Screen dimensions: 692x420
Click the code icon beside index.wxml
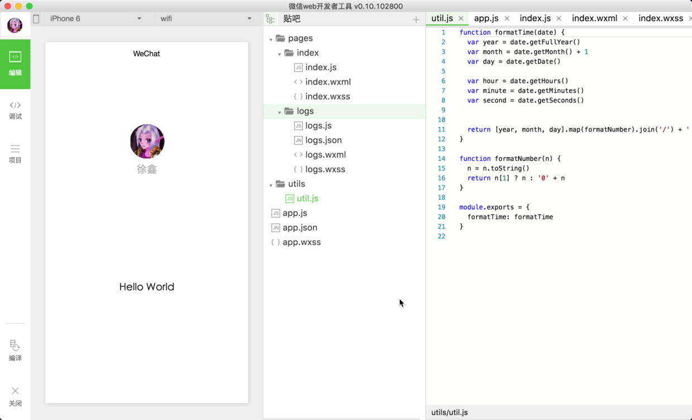click(x=298, y=82)
